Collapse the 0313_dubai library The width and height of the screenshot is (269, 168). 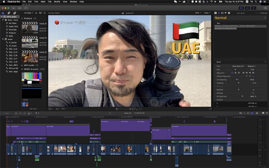tap(2, 17)
